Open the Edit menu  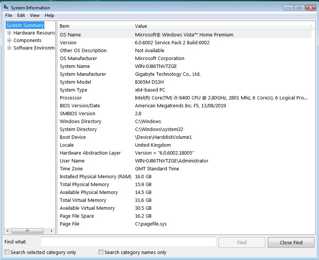click(21, 15)
